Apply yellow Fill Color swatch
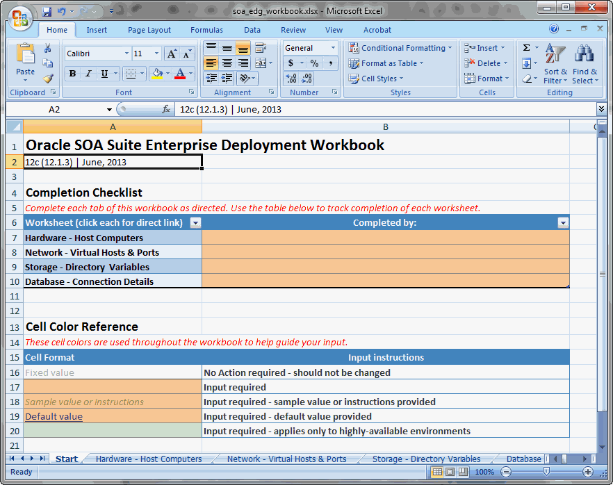This screenshot has height=485, width=613. point(157,74)
